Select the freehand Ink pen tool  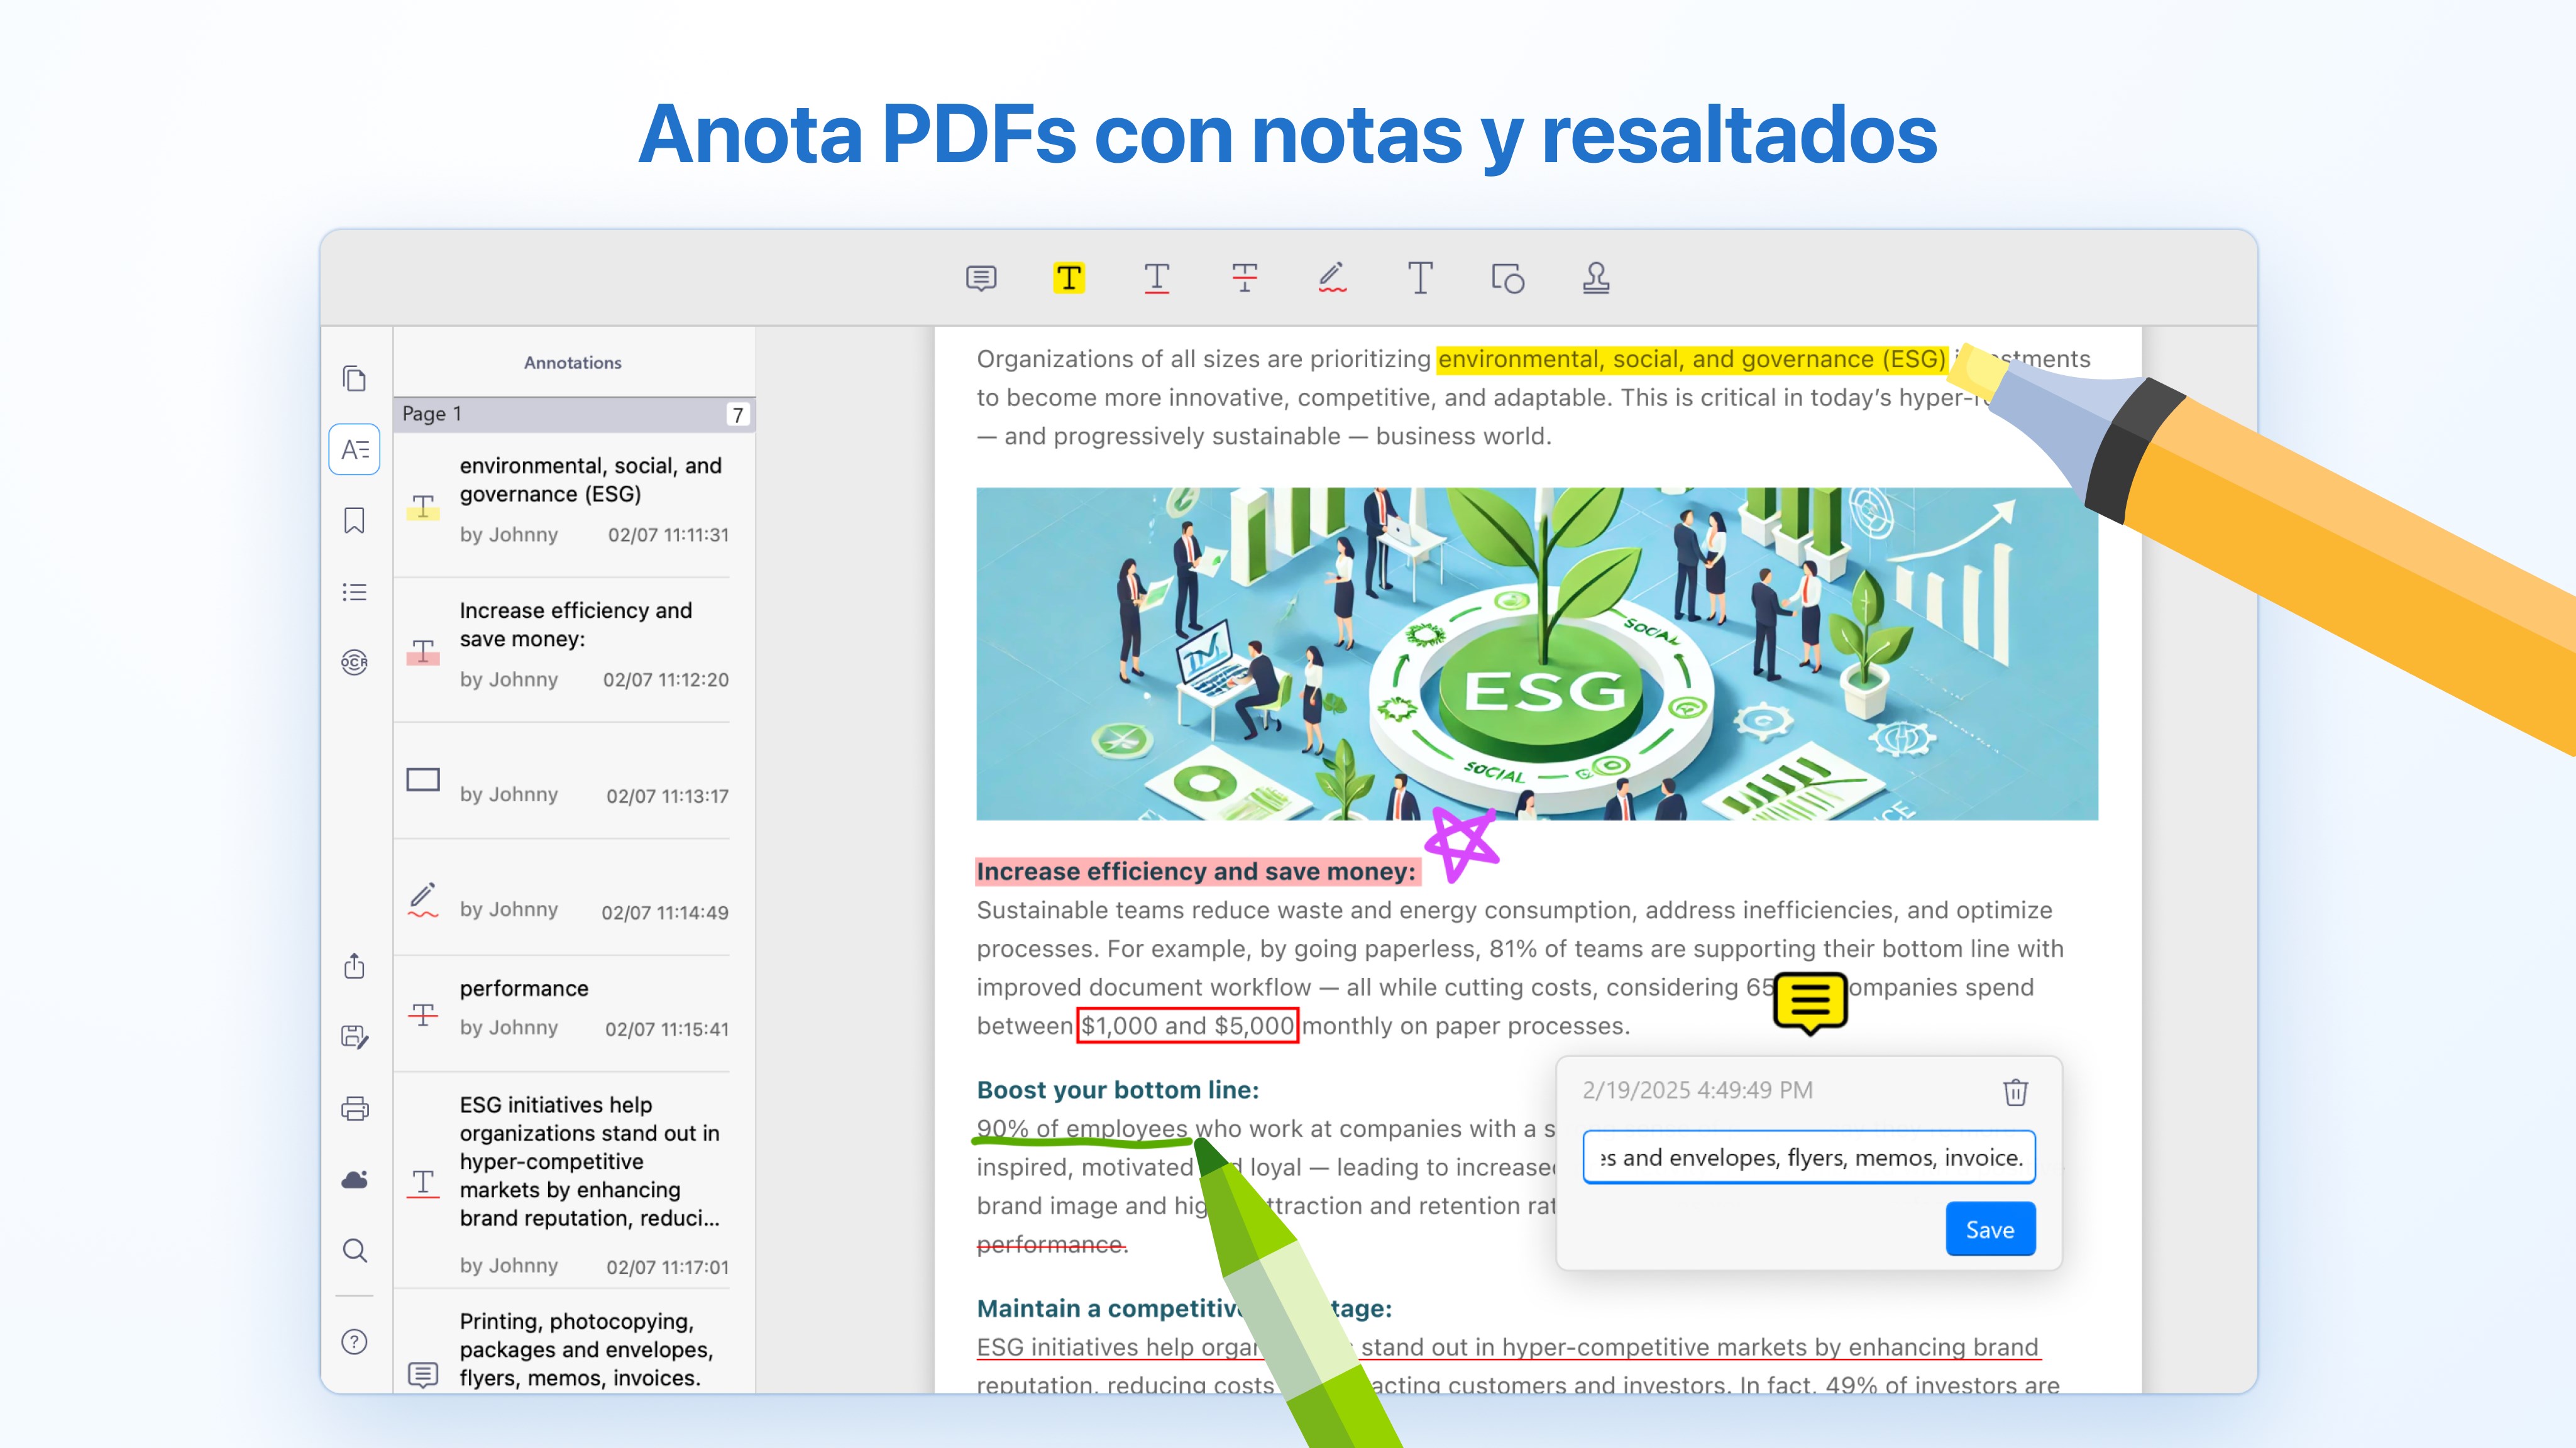tap(1332, 278)
